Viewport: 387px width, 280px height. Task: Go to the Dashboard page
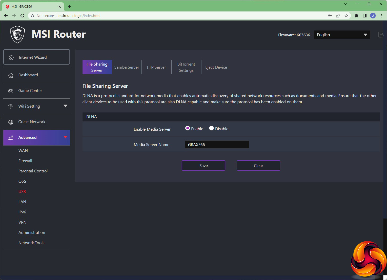click(37, 75)
